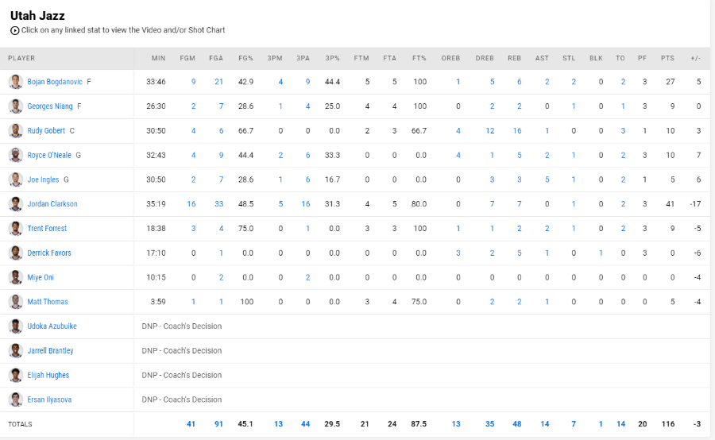Click Derrick Favors' headshot avatar
This screenshot has height=440, width=715.
pyautogui.click(x=16, y=253)
